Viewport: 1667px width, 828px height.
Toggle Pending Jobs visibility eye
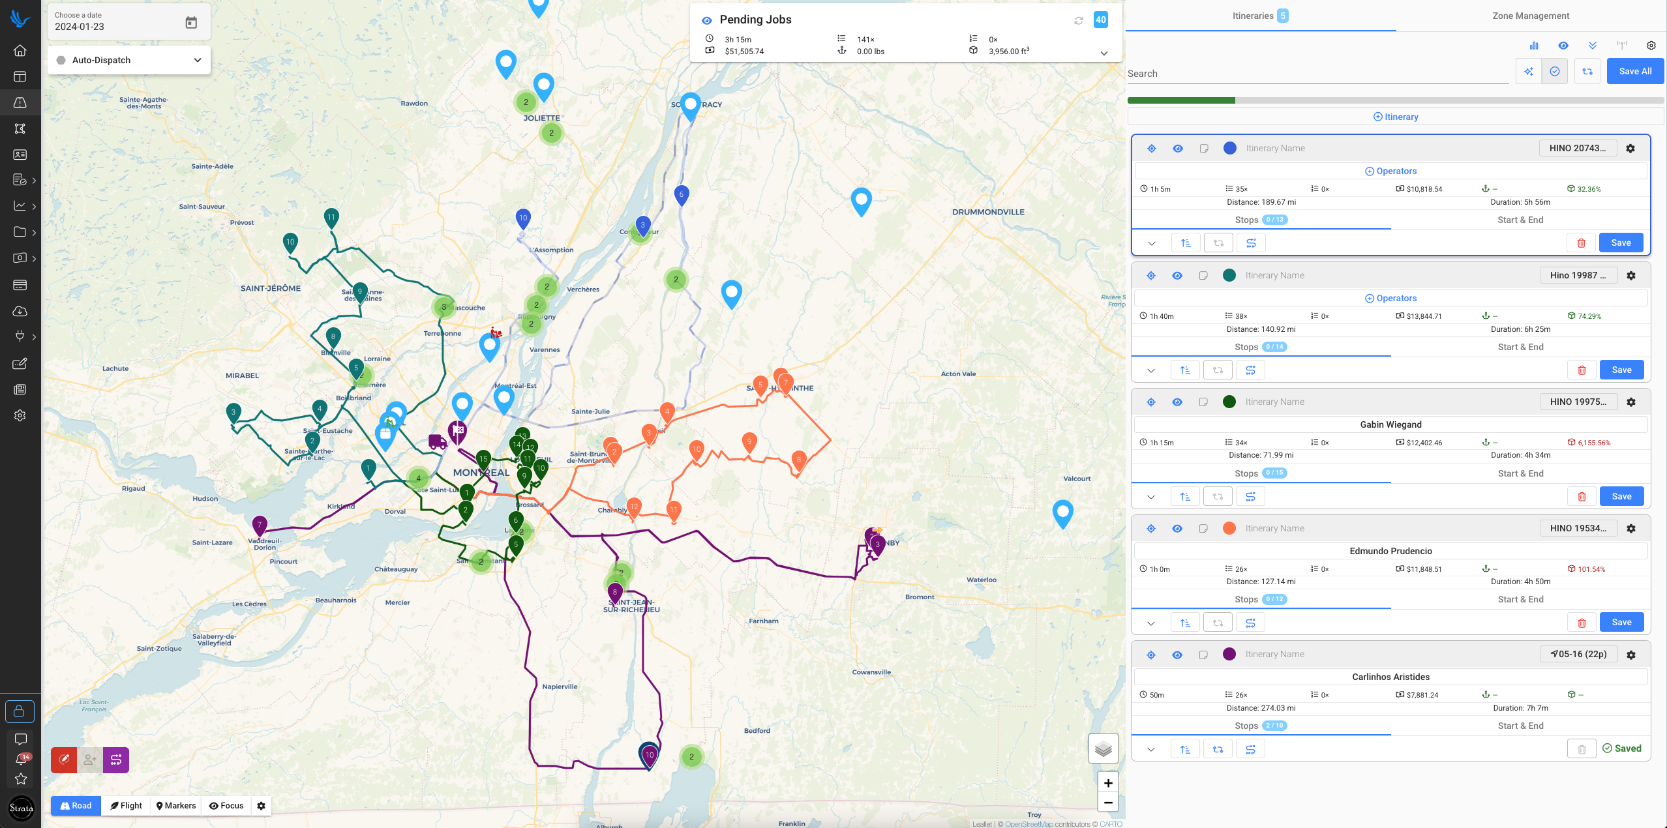[706, 20]
